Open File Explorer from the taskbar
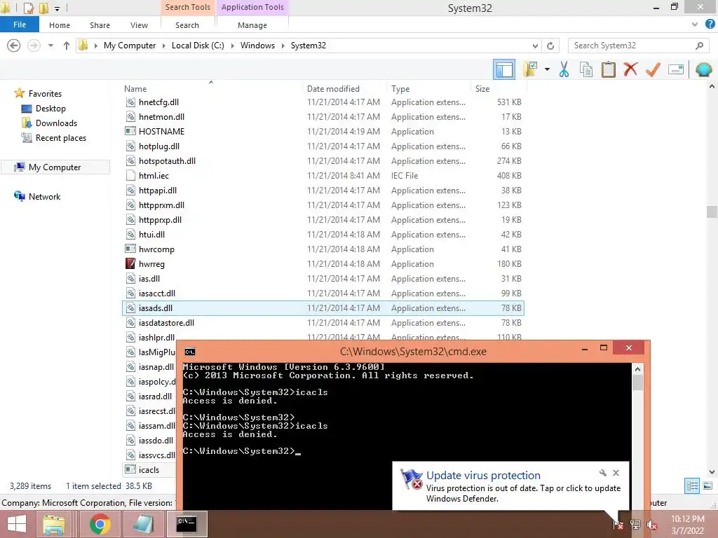Screen dimensions: 718x538 click(x=54, y=524)
